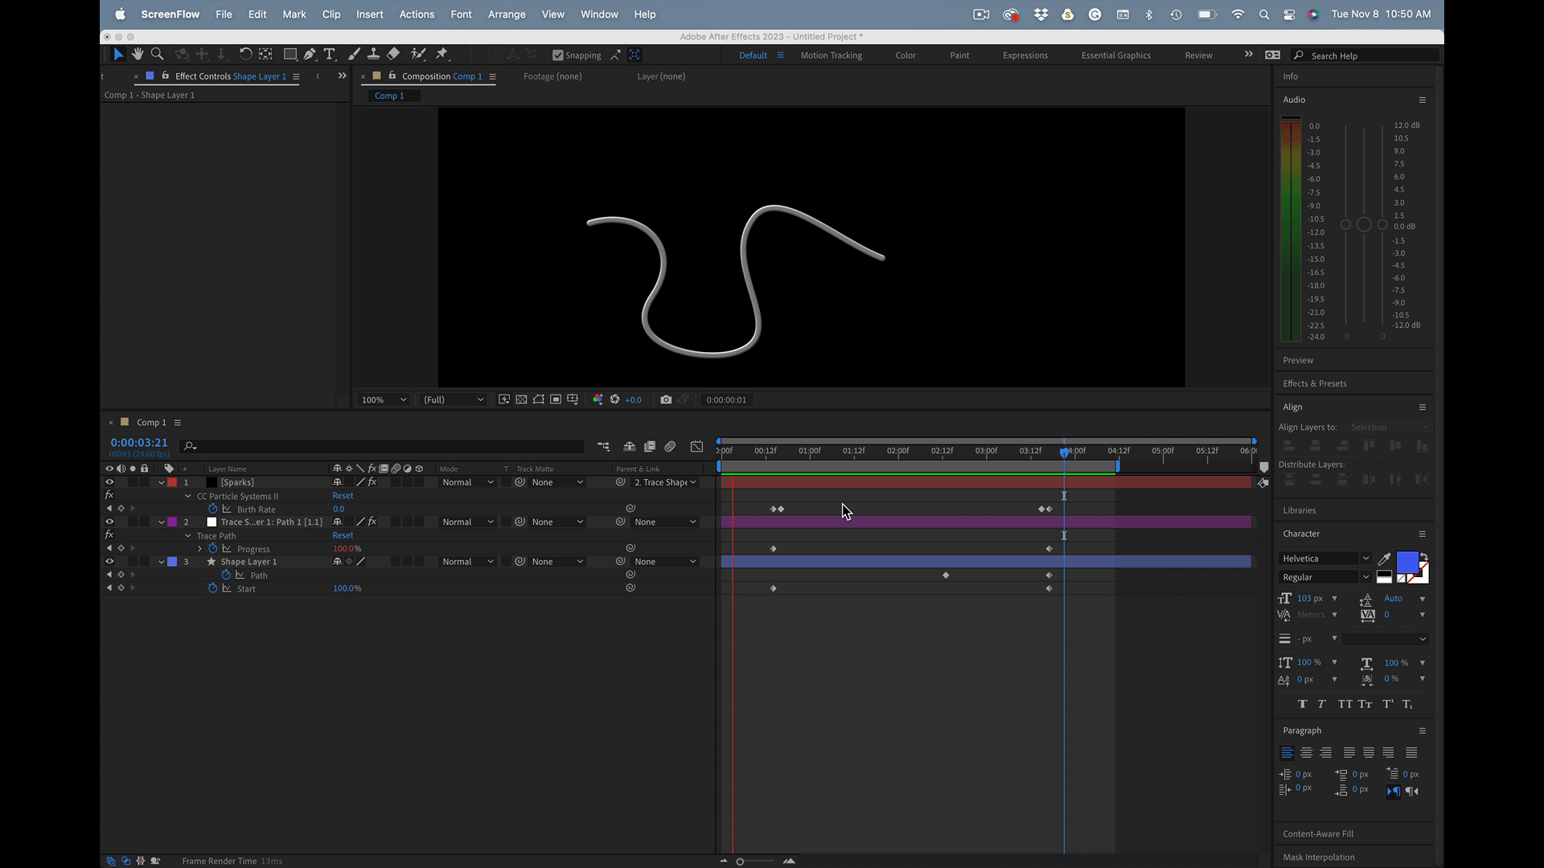Click Reset for Trace Path effect
This screenshot has height=868, width=1544.
click(x=343, y=535)
